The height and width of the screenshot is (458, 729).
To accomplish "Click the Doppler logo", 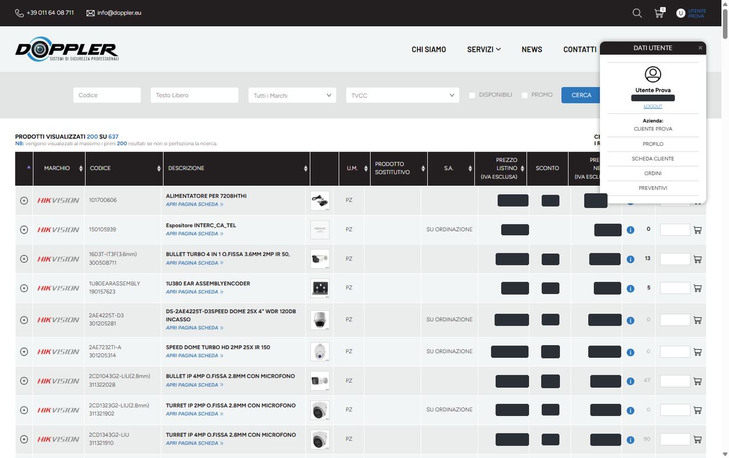I will click(x=67, y=49).
